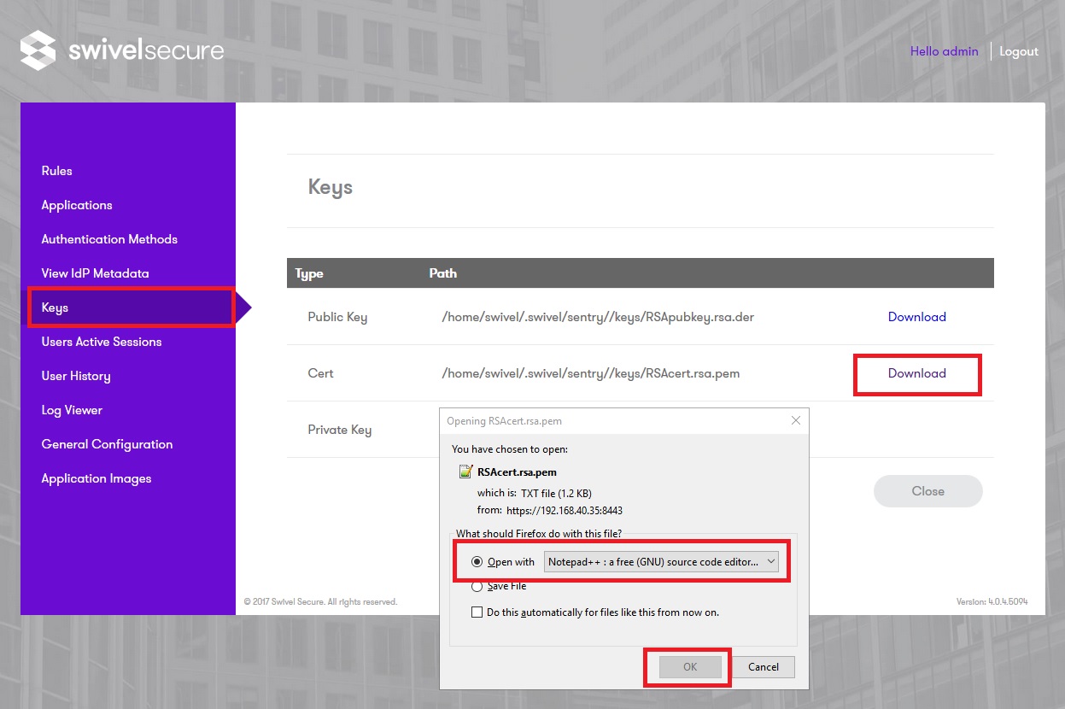The height and width of the screenshot is (709, 1065).
Task: Download the Cert file
Action: (x=916, y=373)
